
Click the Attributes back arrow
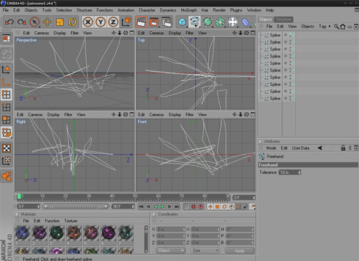tap(320, 148)
